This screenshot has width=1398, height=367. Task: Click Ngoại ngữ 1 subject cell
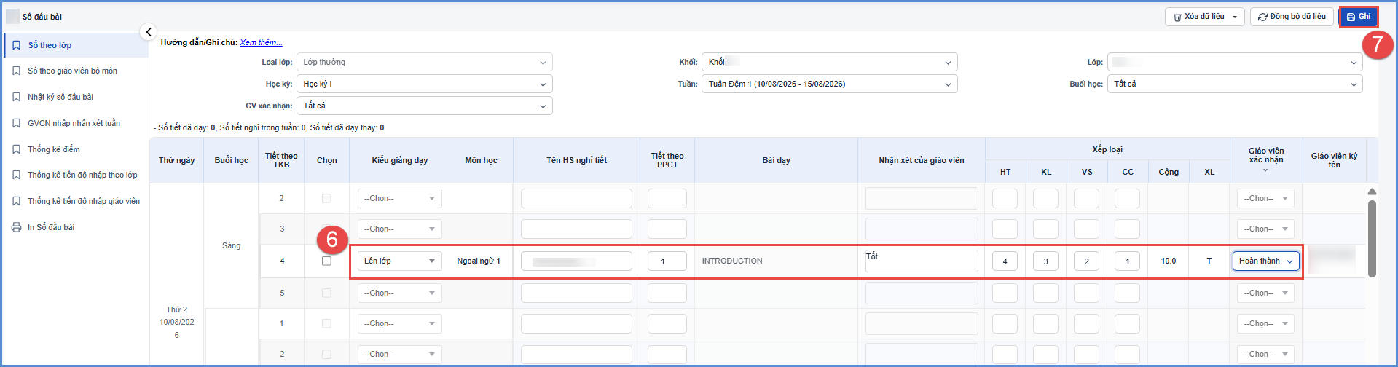click(x=479, y=261)
